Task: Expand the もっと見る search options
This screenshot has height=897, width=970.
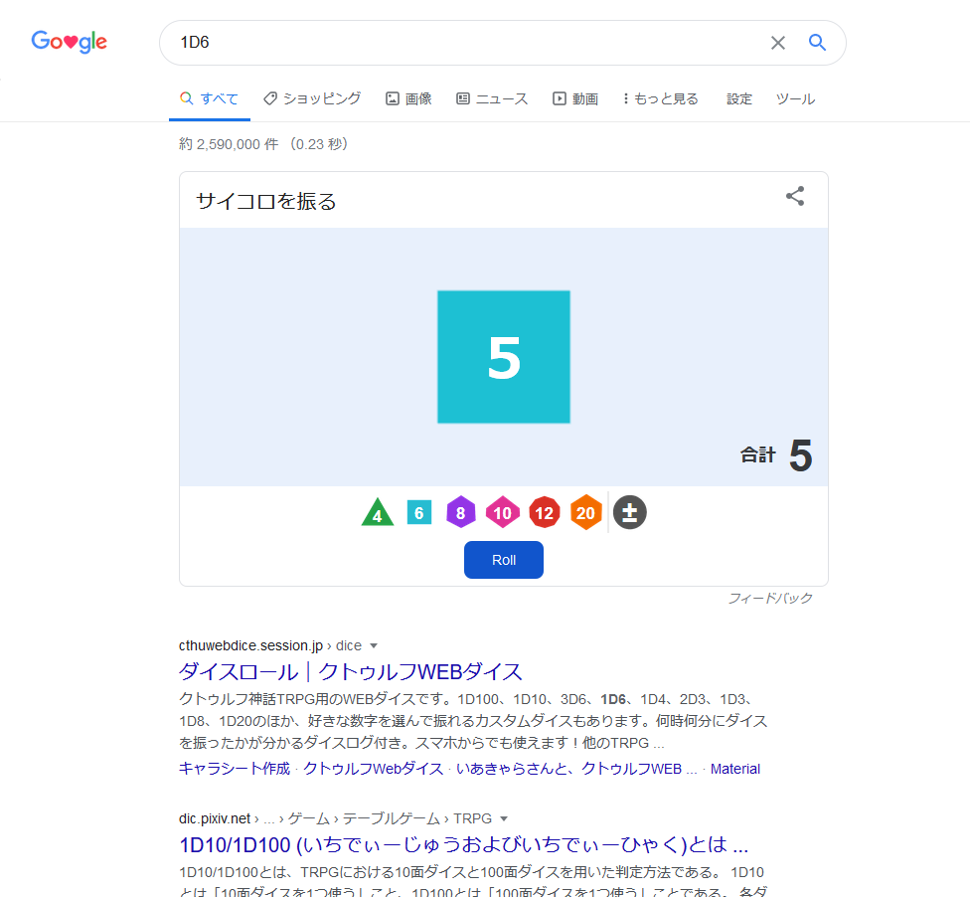Action: point(659,98)
